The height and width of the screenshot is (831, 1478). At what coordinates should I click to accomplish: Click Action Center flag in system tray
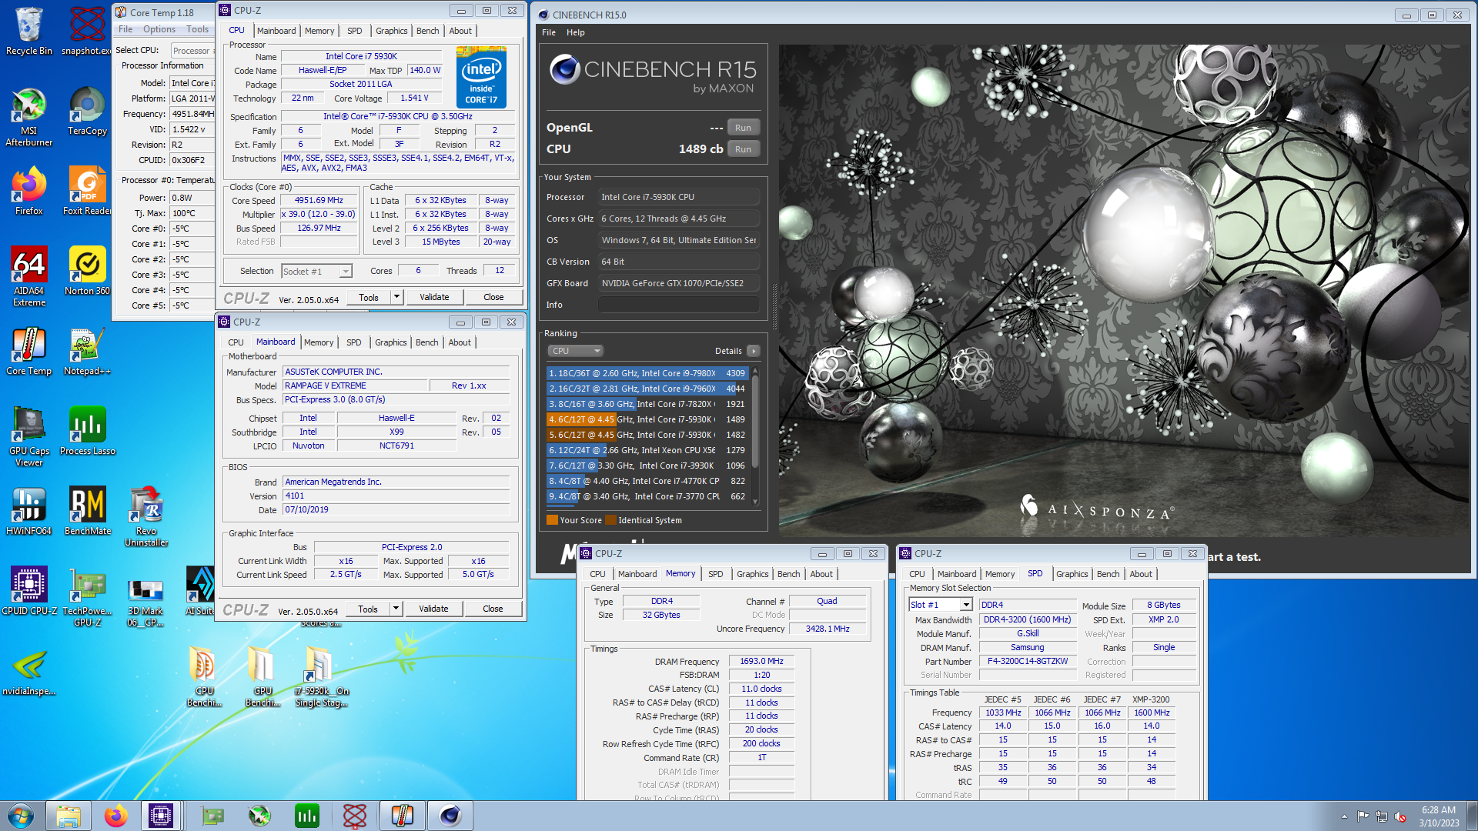(x=1363, y=816)
